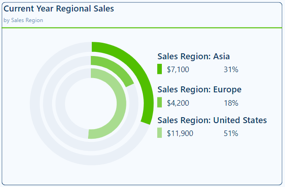Click the 51% United States percentage label

231,134
